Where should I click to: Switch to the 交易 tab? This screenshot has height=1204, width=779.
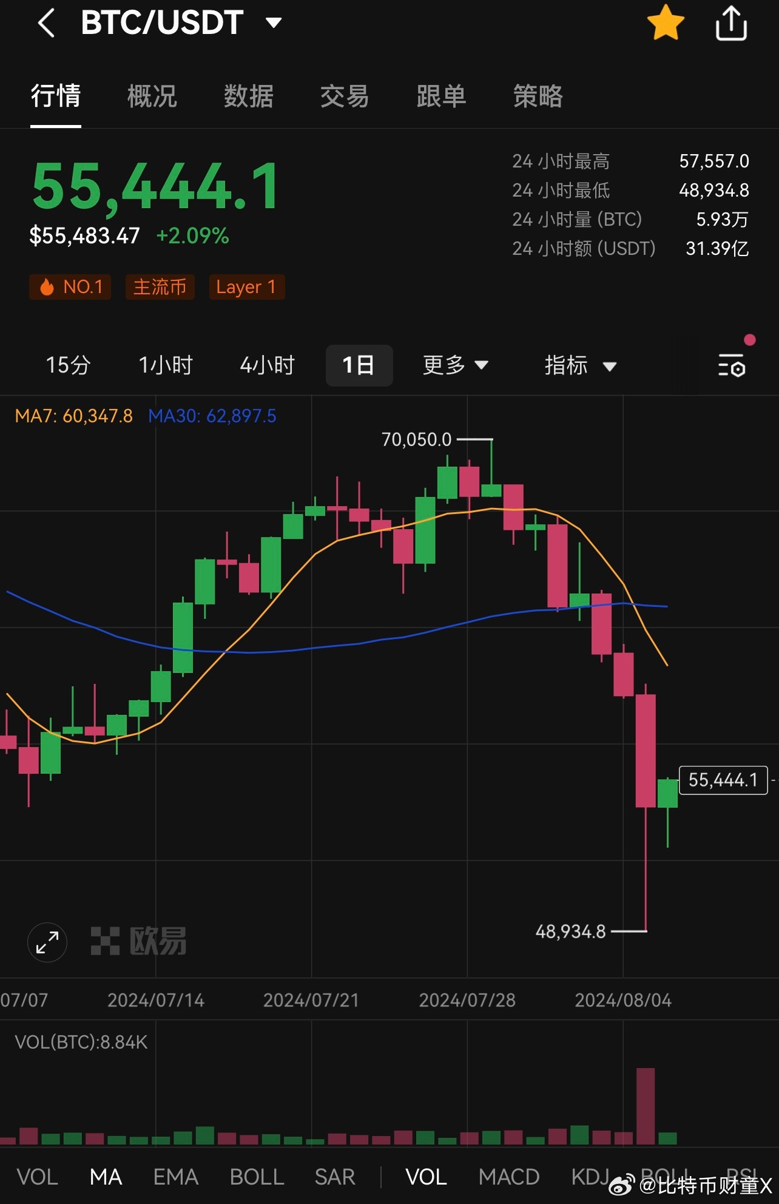coord(345,96)
